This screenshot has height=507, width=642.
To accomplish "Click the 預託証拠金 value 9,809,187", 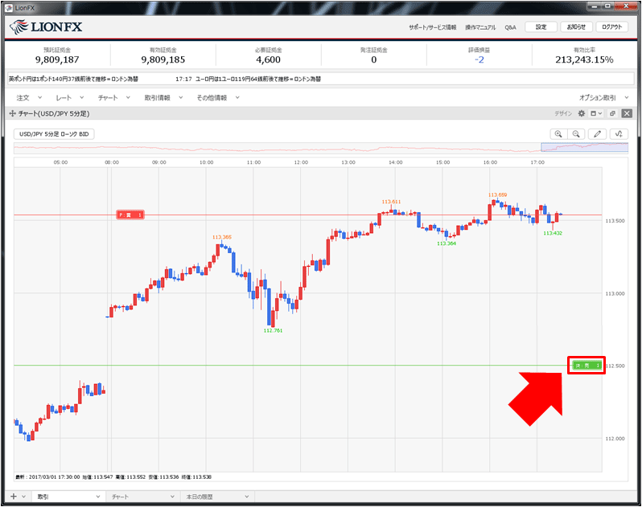I will click(57, 59).
